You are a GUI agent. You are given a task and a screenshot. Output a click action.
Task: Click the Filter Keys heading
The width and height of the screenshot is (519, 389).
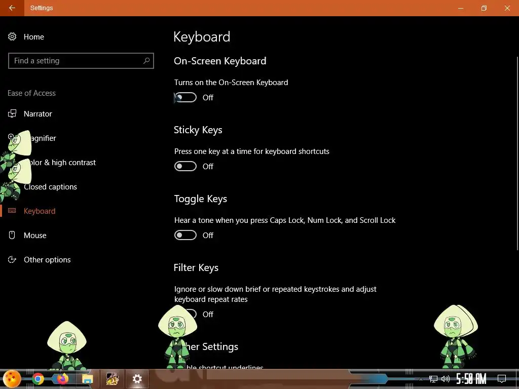(196, 267)
